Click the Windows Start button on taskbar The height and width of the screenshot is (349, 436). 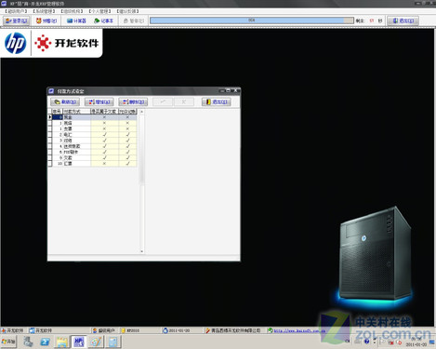click(x=8, y=342)
